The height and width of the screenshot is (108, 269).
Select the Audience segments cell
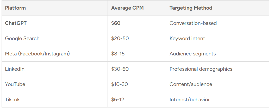pyautogui.click(x=192, y=54)
